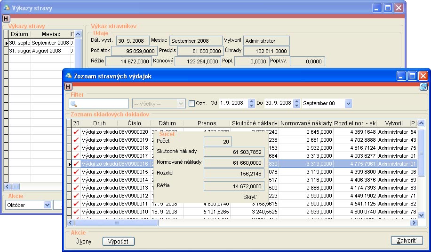Viewport: 431px width, 252px height.
Task: Expand the Všetky filter dropdown
Action: pyautogui.click(x=181, y=103)
